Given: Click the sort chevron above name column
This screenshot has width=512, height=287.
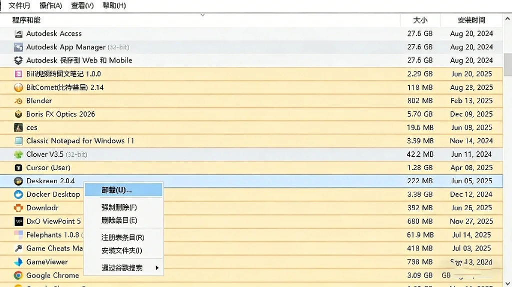Looking at the screenshot, I should [x=202, y=15].
